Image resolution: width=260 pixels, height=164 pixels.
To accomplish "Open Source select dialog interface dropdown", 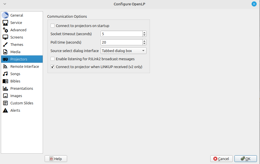I will [124, 51].
